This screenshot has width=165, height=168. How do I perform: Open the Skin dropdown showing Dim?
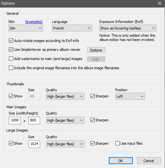26,28
